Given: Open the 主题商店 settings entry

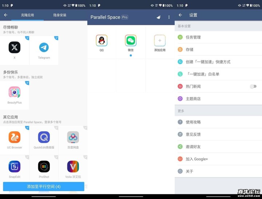Looking at the screenshot, I should click(193, 99).
